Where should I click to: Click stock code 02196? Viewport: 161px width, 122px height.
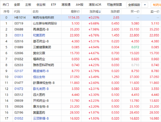(19, 112)
